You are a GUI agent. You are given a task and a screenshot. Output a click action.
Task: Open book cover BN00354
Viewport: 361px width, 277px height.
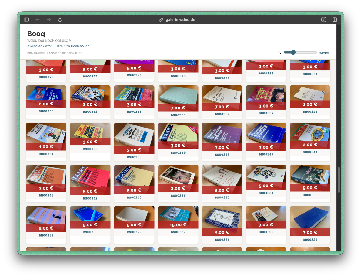[x=46, y=137]
